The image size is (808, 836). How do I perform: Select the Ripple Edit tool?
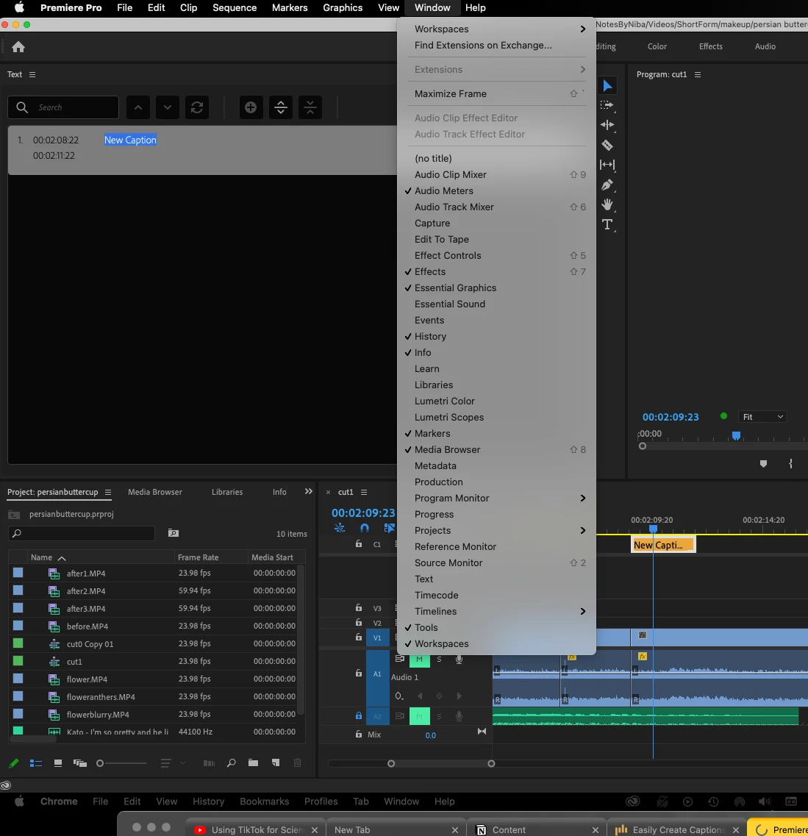607,125
